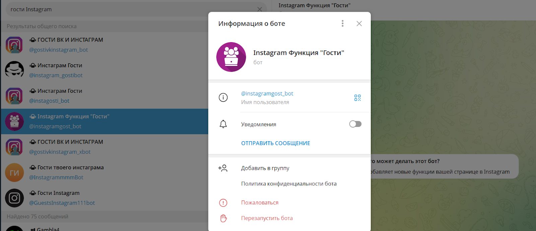Viewport: 536px width, 231px height.
Task: Click the info circle icon beside the username
Action: (223, 97)
